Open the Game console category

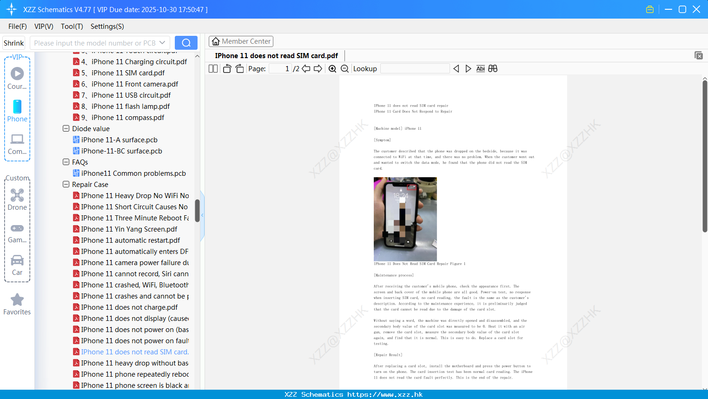[x=17, y=233]
